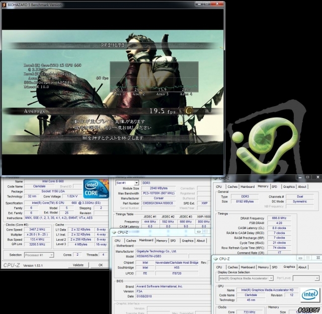
Task: Minimize the BIOHAZARD 5 Benchmark window
Action: 199,4
